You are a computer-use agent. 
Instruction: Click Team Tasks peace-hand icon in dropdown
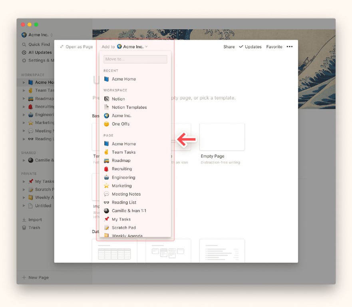click(x=106, y=152)
